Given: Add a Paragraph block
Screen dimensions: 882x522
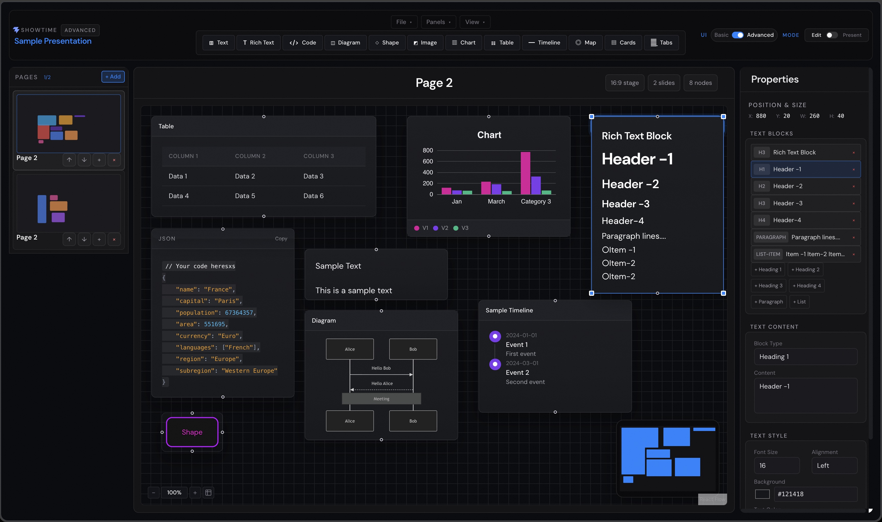Looking at the screenshot, I should (769, 302).
